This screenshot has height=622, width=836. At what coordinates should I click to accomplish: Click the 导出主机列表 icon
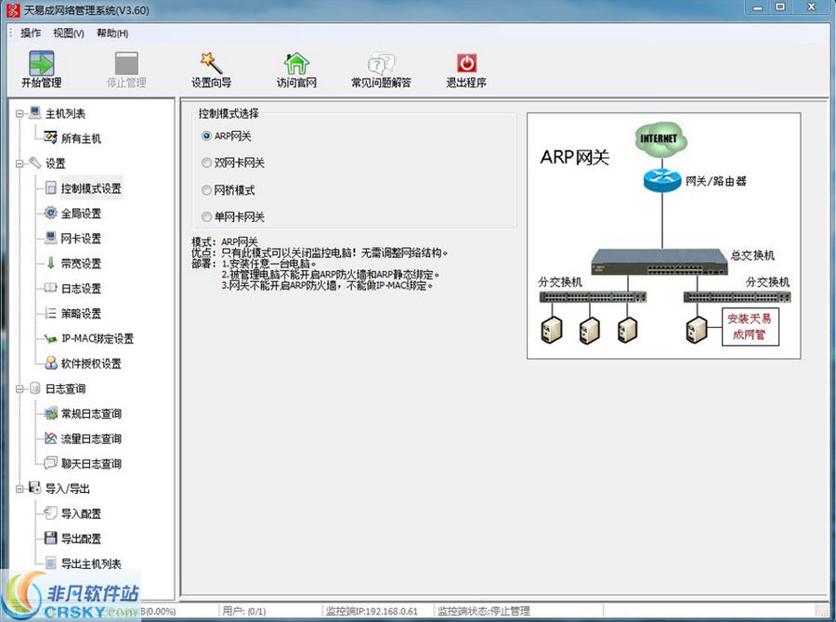51,563
